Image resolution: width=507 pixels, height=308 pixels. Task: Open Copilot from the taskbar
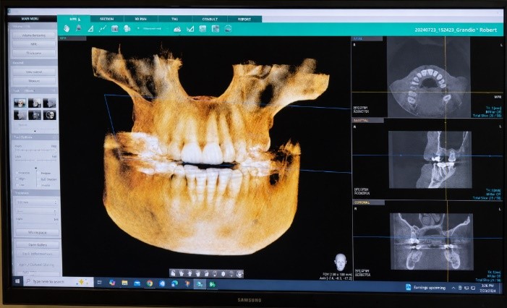[112, 283]
